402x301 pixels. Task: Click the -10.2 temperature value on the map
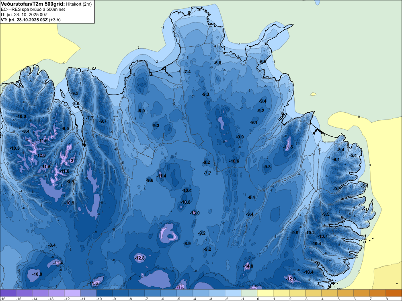(310, 233)
